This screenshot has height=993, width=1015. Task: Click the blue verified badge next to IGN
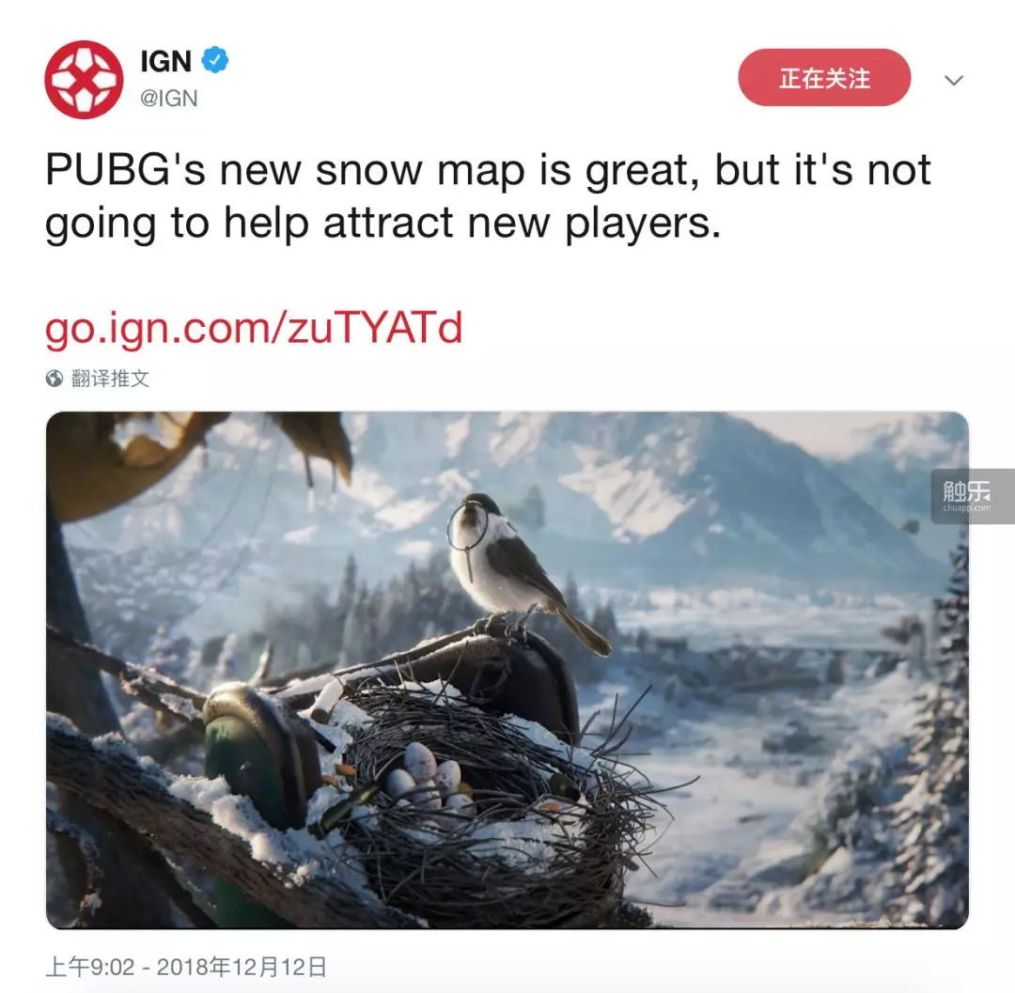(215, 60)
